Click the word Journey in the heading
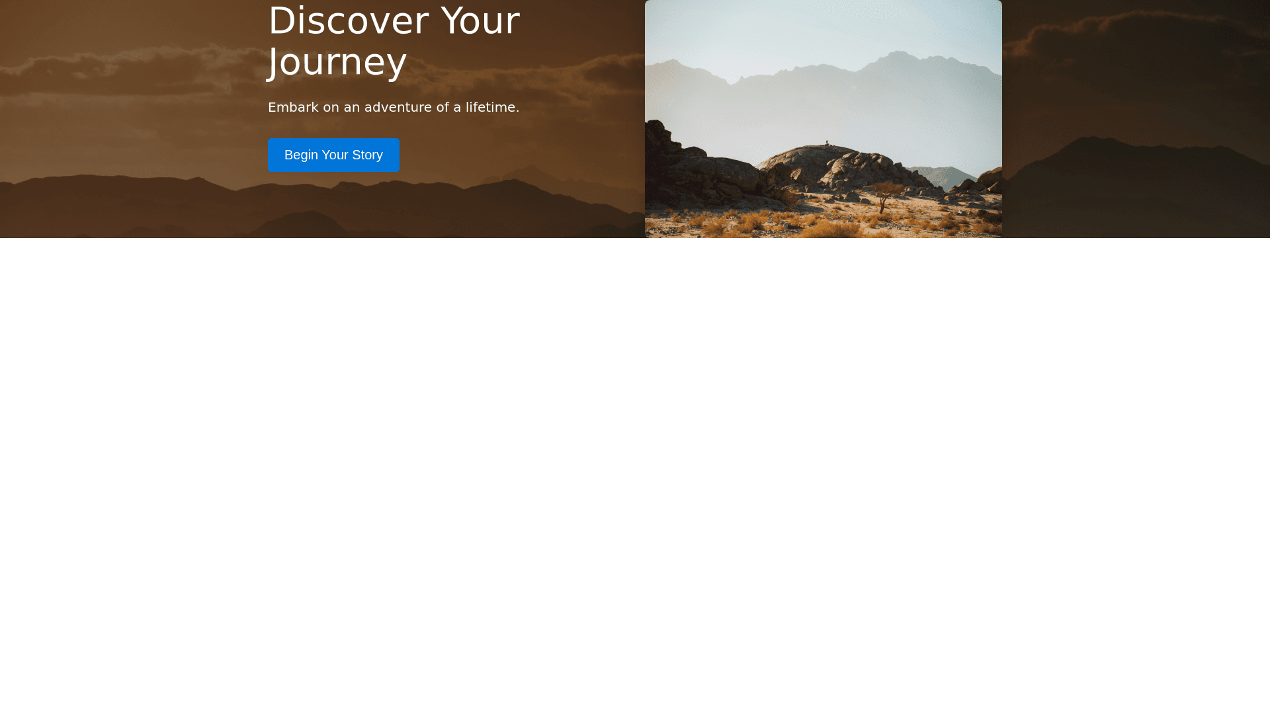 click(x=337, y=62)
